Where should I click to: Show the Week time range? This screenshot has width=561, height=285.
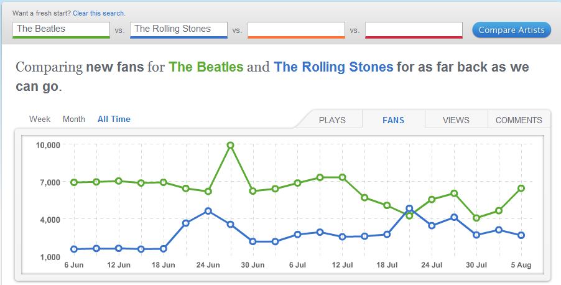click(x=40, y=119)
